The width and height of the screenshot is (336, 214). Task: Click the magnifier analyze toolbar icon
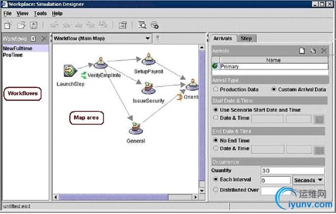coord(142,25)
